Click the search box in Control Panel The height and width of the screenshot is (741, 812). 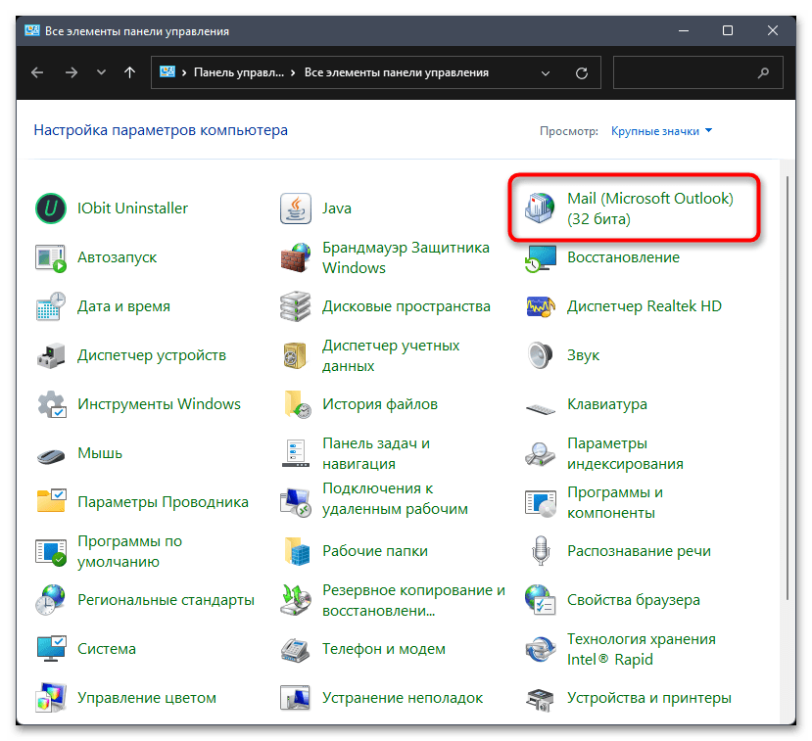pyautogui.click(x=697, y=73)
